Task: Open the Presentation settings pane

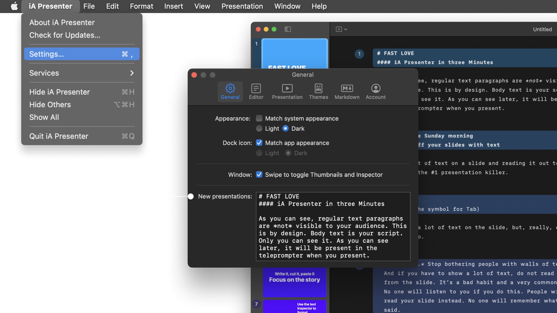Action: click(x=287, y=92)
